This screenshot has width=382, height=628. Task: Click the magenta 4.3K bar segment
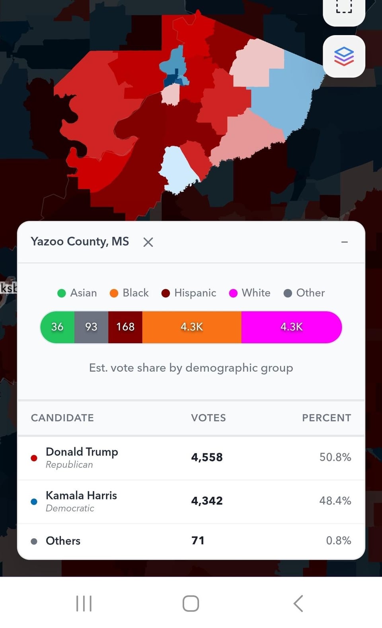[291, 327]
